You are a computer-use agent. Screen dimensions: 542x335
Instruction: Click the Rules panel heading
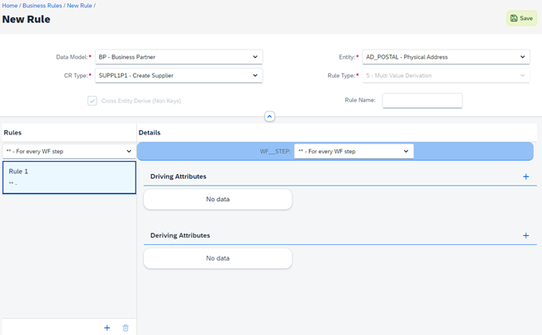click(12, 133)
